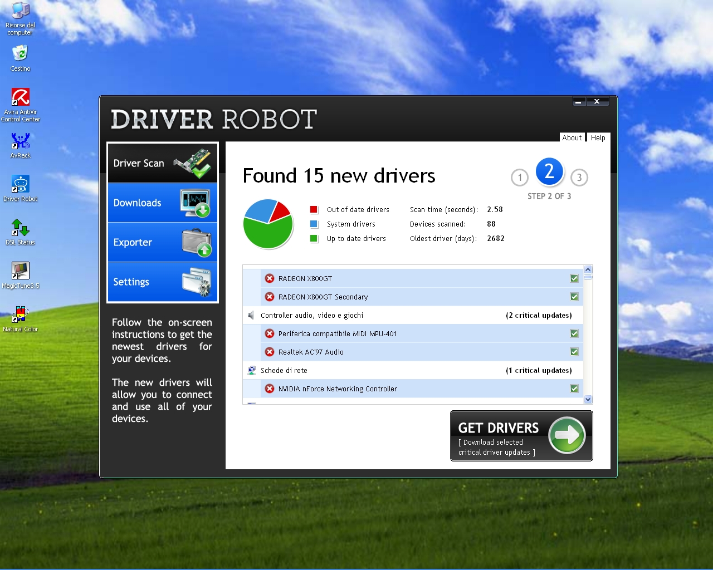Click red error icon for NVIDIA nForce
Viewport: 713px width, 570px height.
click(270, 389)
